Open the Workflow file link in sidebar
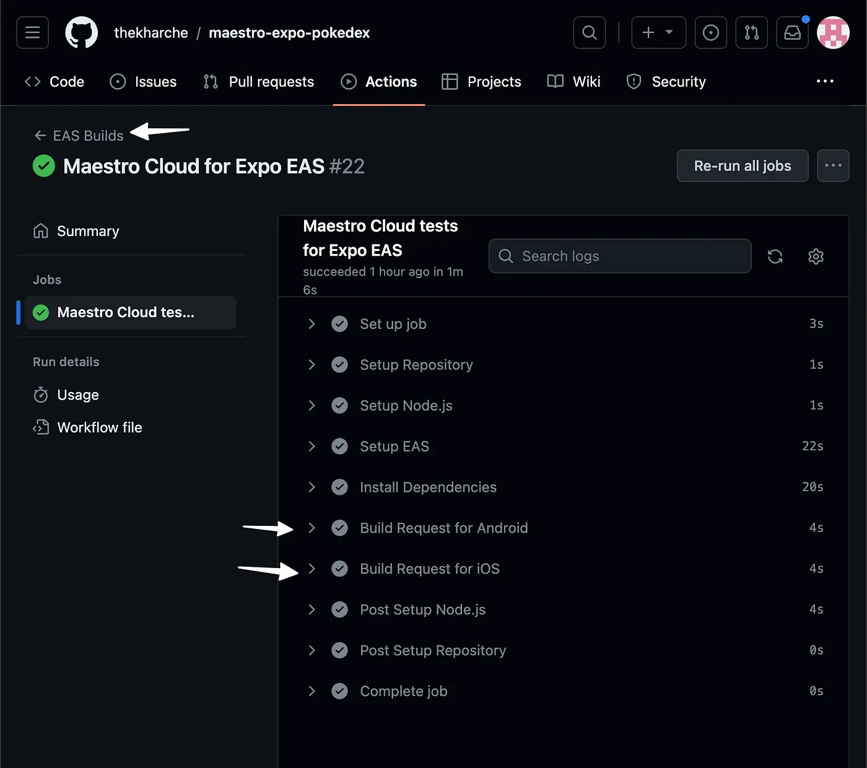The height and width of the screenshot is (768, 867). point(99,427)
